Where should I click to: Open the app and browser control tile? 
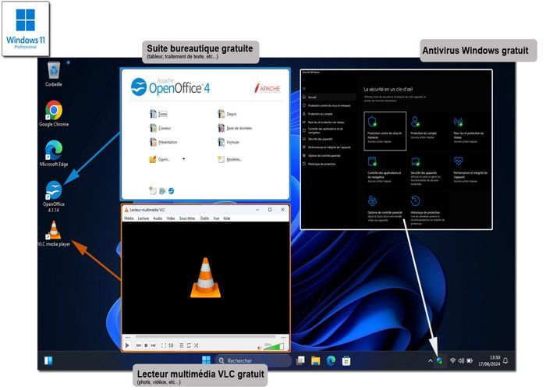[385, 169]
